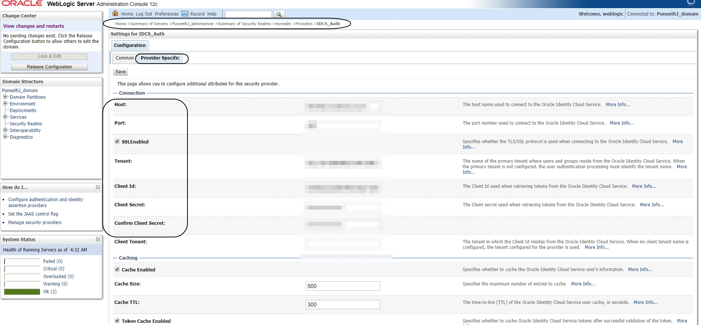Switch to the Common sub-tab
This screenshot has height=325, width=701.
124,58
